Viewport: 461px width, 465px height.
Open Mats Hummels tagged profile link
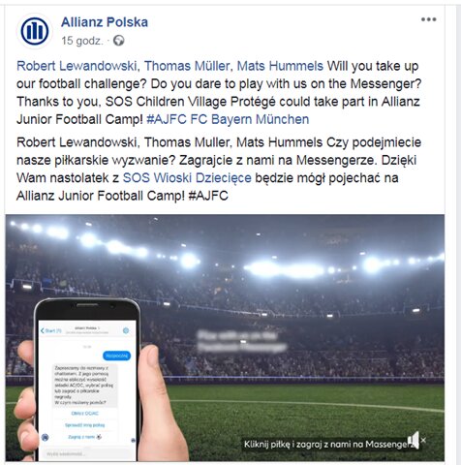coord(280,66)
